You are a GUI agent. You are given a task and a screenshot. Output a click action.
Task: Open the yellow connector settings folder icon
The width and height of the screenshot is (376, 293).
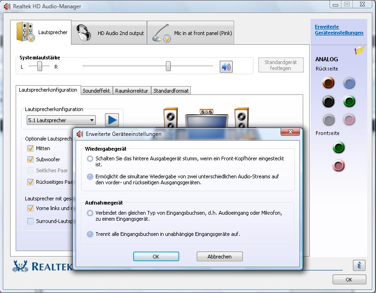point(359,50)
